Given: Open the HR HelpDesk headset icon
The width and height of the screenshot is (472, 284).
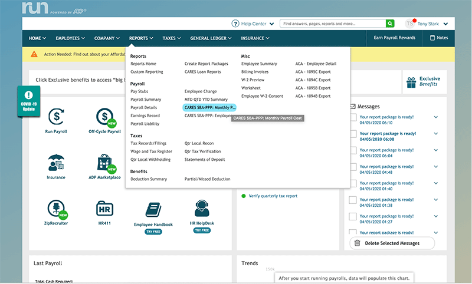Looking at the screenshot, I should click(x=202, y=208).
